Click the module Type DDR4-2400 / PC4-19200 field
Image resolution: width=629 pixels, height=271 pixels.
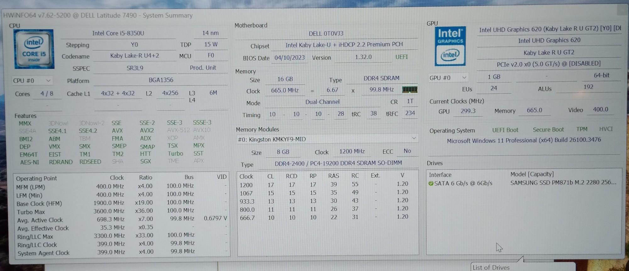pyautogui.click(x=338, y=163)
